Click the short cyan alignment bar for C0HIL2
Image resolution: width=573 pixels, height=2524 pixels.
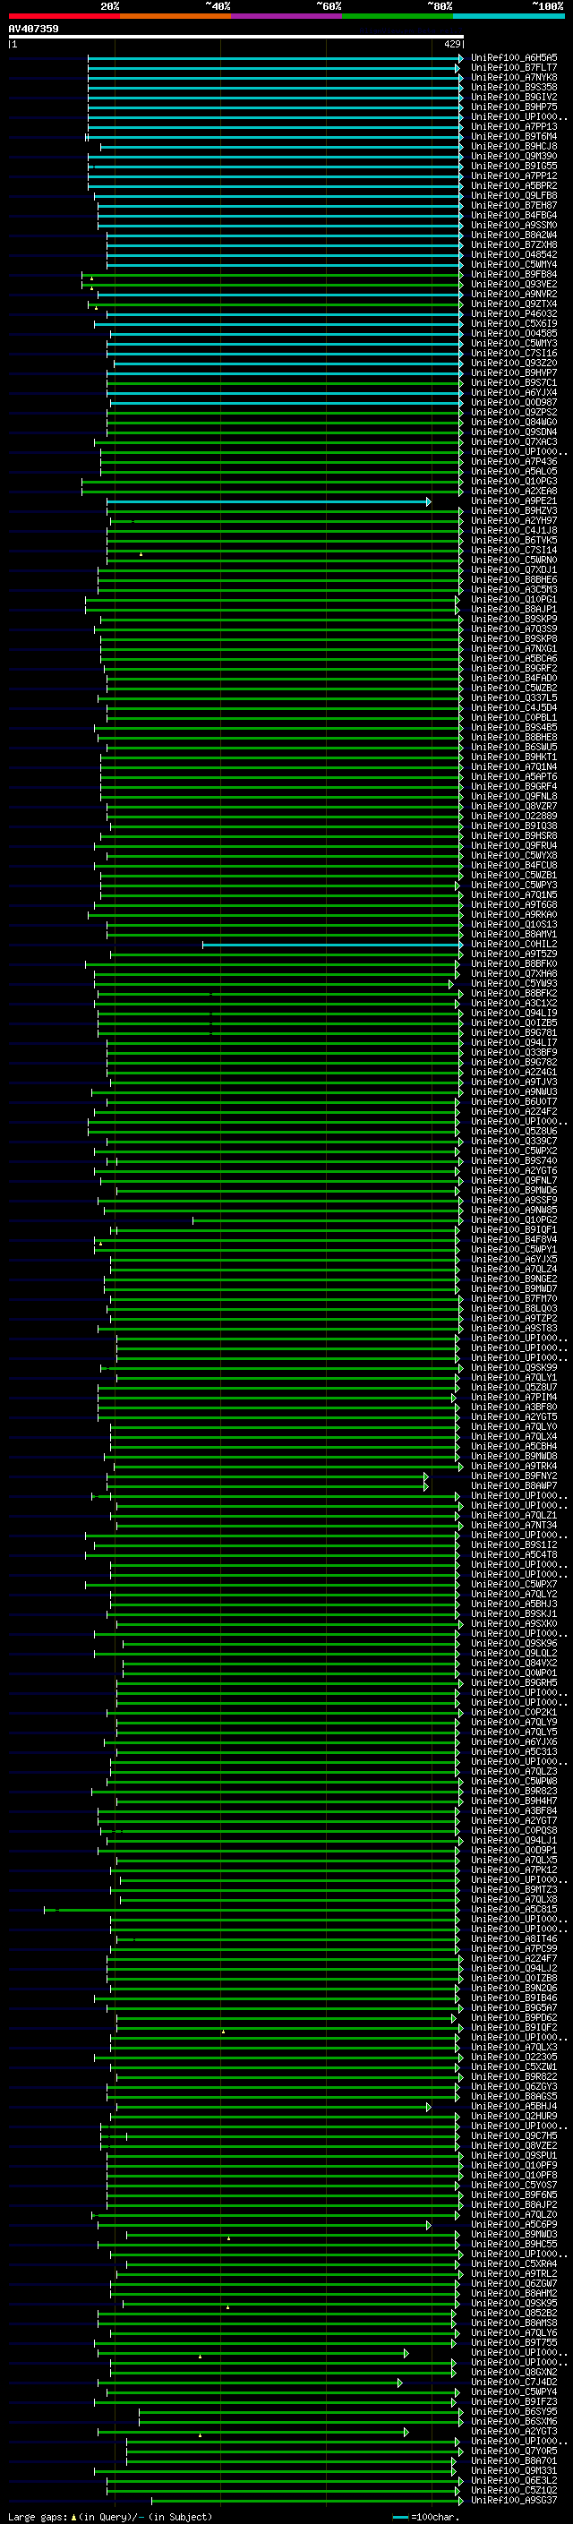pos(333,945)
